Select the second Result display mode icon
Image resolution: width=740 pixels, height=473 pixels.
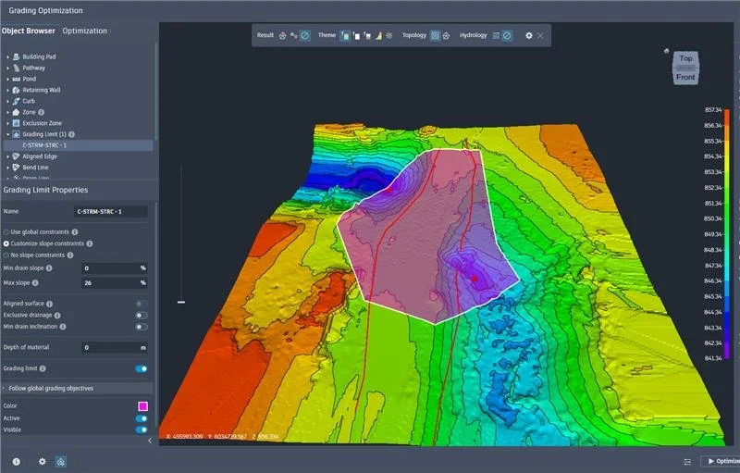click(293, 35)
